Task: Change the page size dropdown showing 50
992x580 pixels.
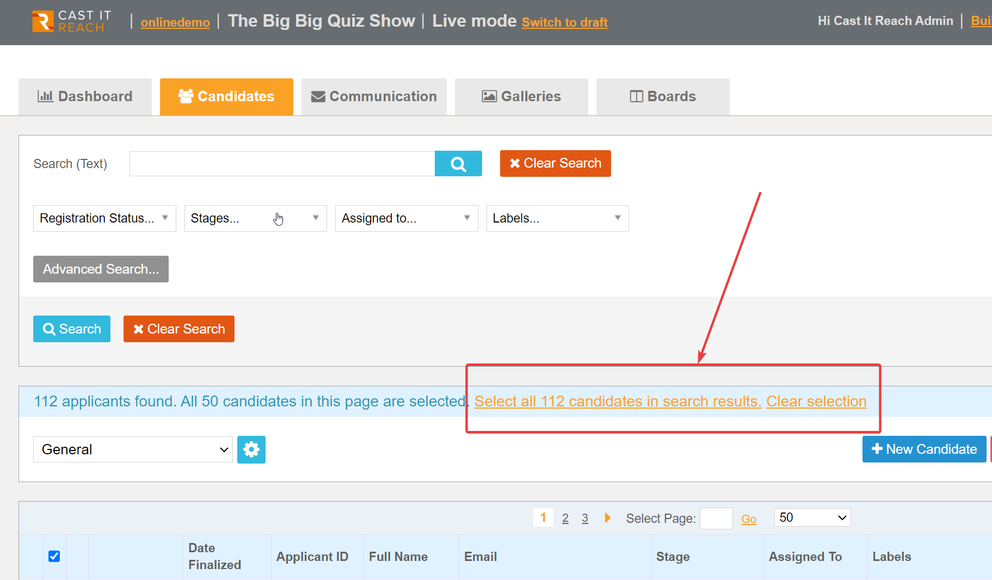Action: (812, 517)
